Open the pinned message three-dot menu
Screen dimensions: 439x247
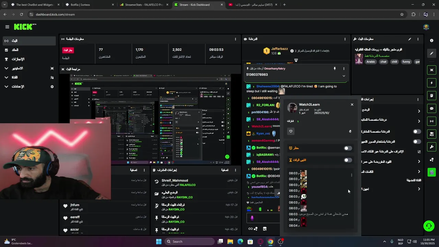pyautogui.click(x=344, y=69)
